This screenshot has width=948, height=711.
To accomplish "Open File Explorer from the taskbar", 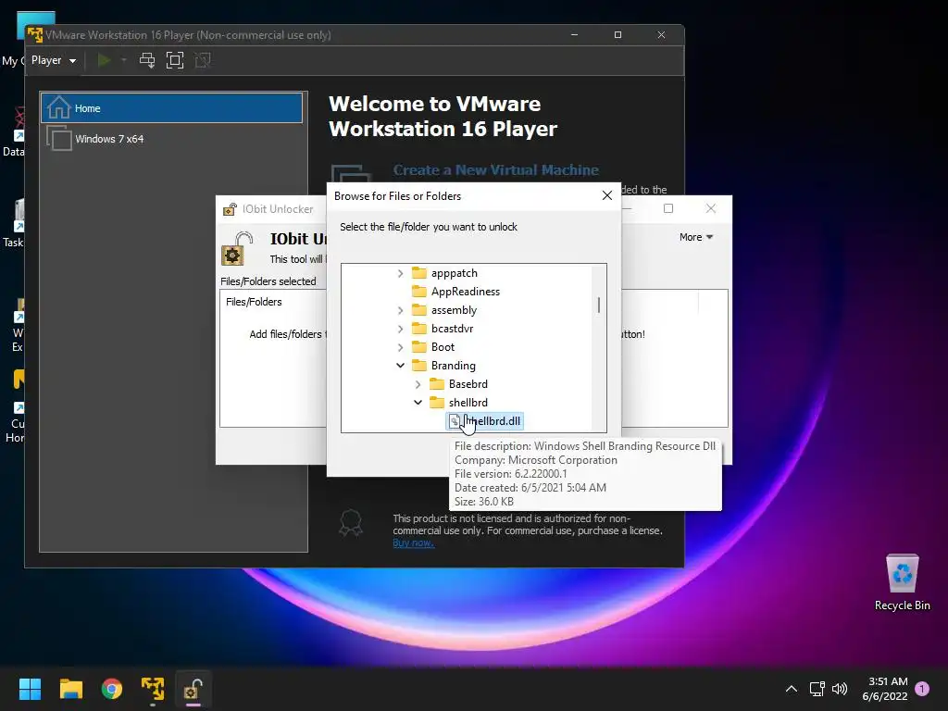I will coord(70,689).
